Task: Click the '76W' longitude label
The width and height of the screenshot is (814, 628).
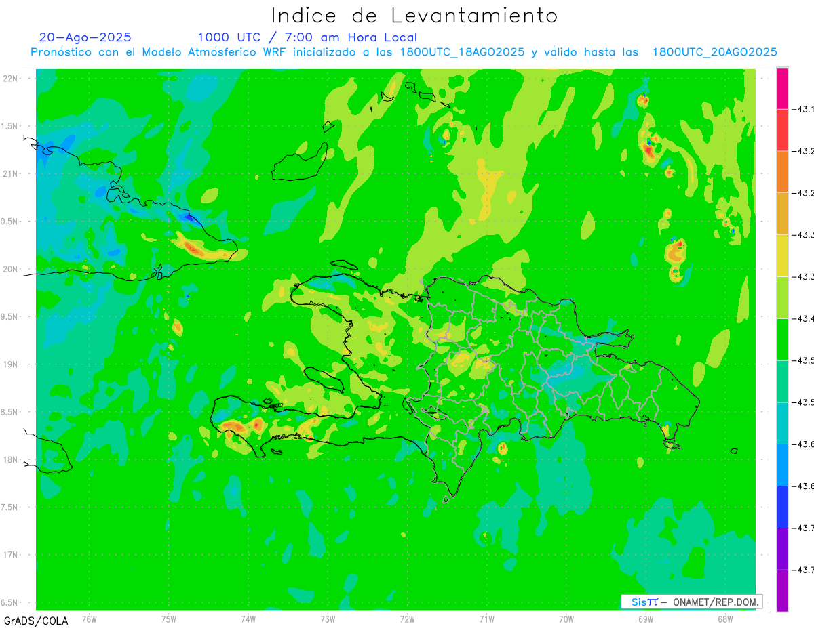Action: point(89,619)
